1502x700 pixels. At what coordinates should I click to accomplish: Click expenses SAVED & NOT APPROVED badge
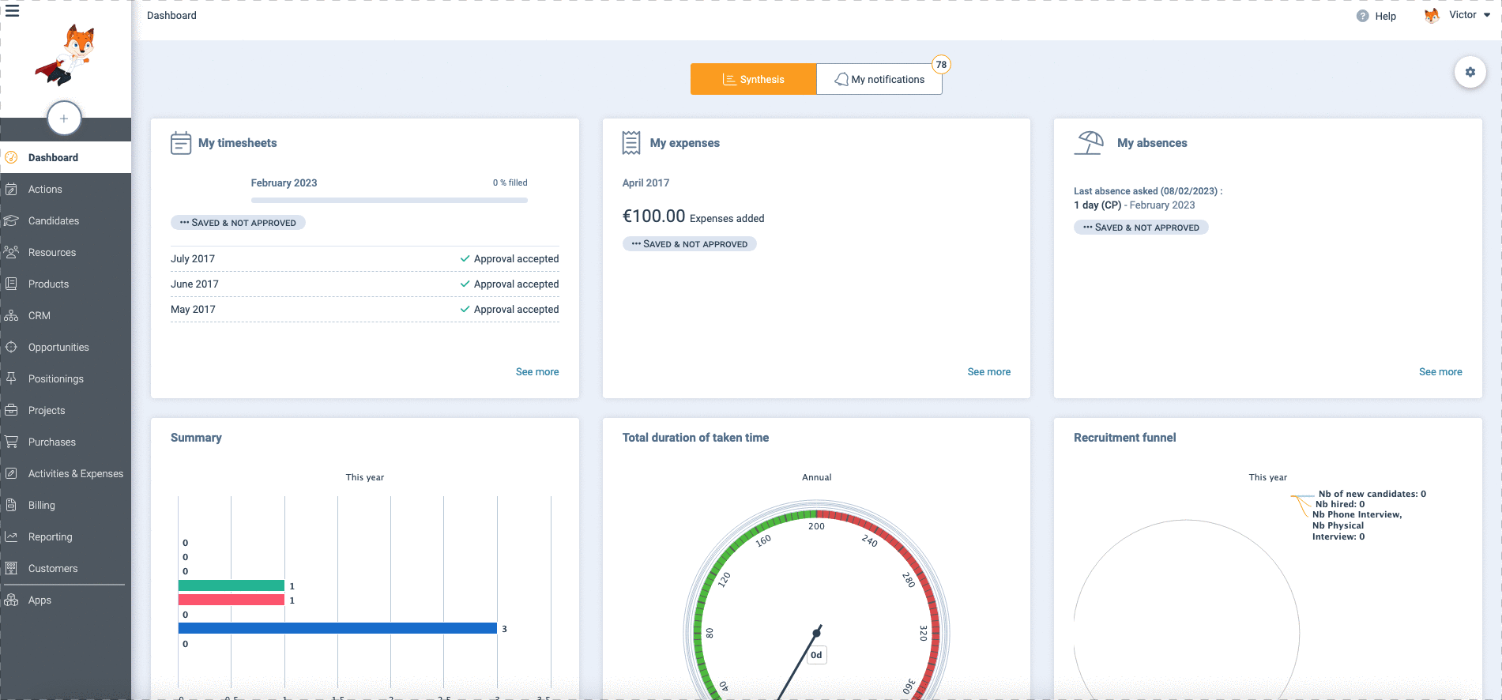coord(690,244)
